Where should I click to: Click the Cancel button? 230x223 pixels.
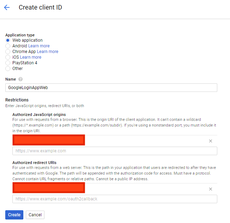tap(35, 215)
